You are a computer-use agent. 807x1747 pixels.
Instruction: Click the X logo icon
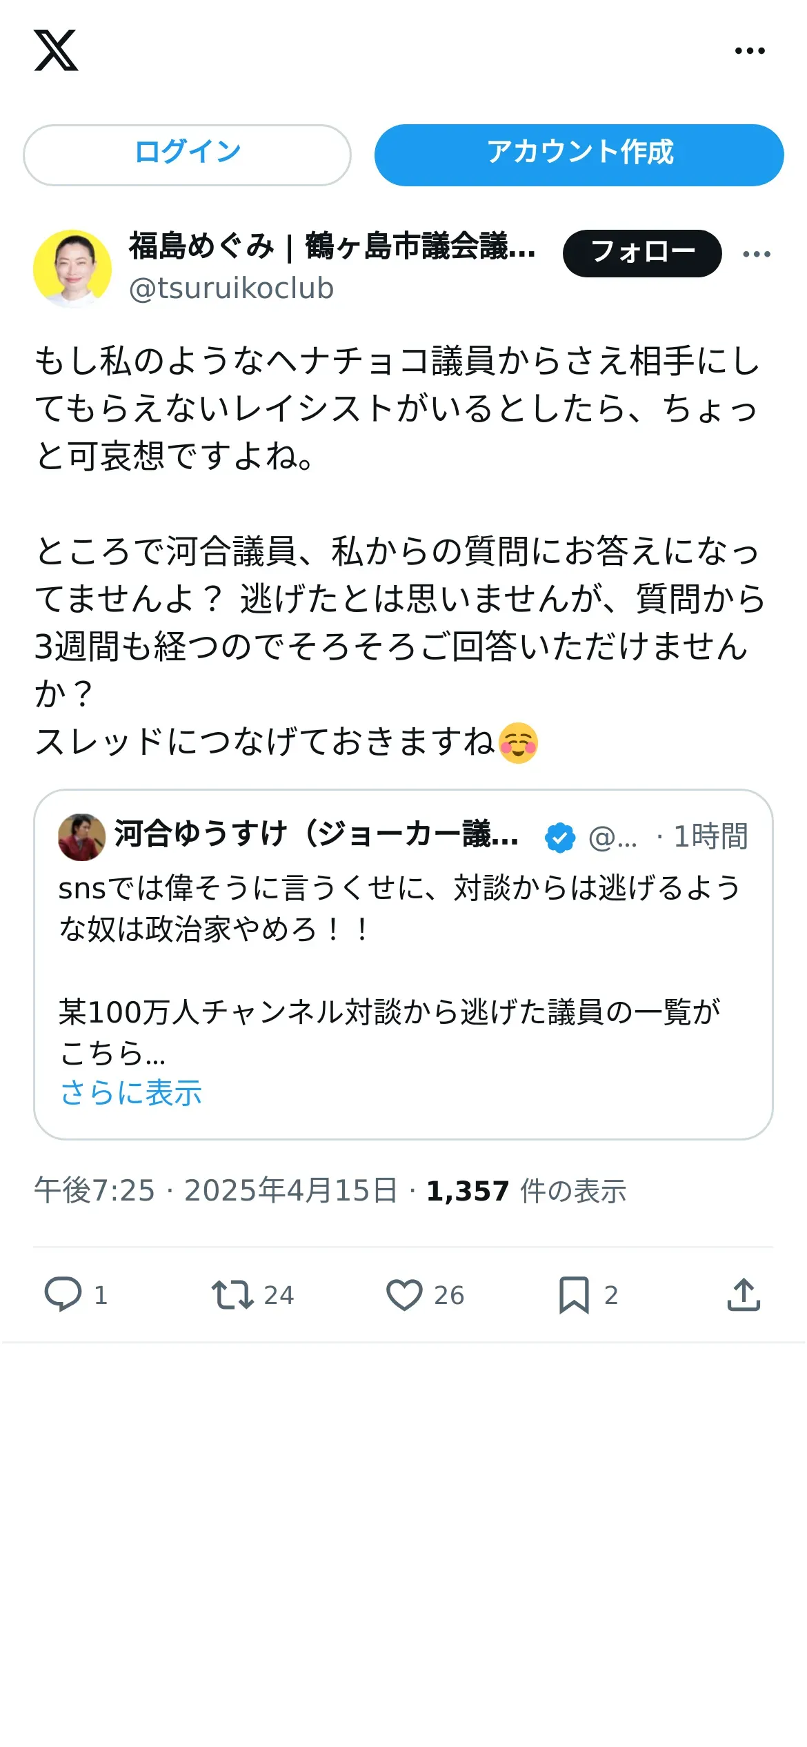pos(56,50)
